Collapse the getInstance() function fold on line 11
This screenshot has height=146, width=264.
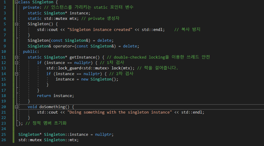(x=17, y=57)
